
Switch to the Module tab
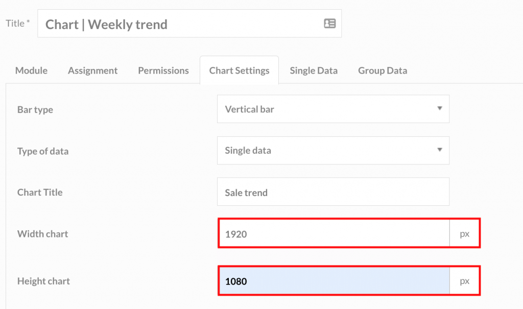[x=31, y=70]
